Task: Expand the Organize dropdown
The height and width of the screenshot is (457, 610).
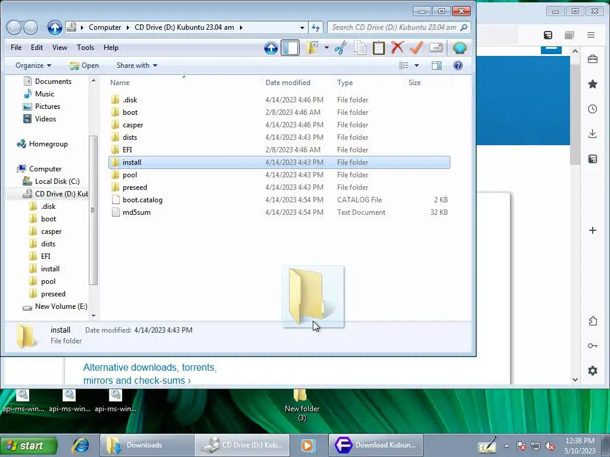Action: click(x=33, y=65)
